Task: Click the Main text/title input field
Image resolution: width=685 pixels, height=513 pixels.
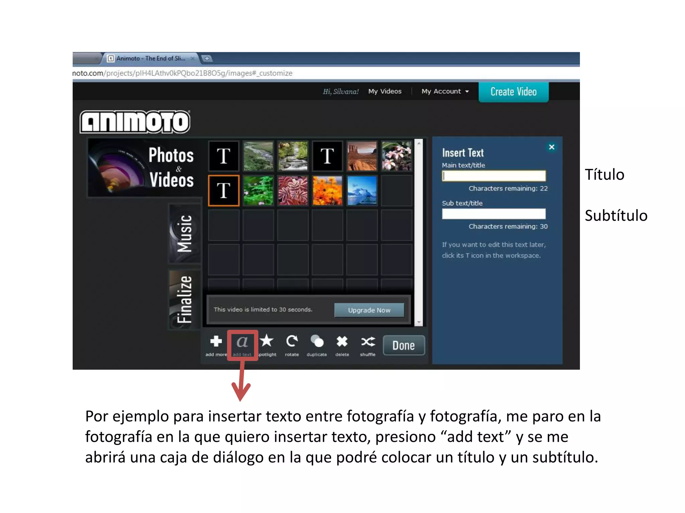Action: coord(494,176)
